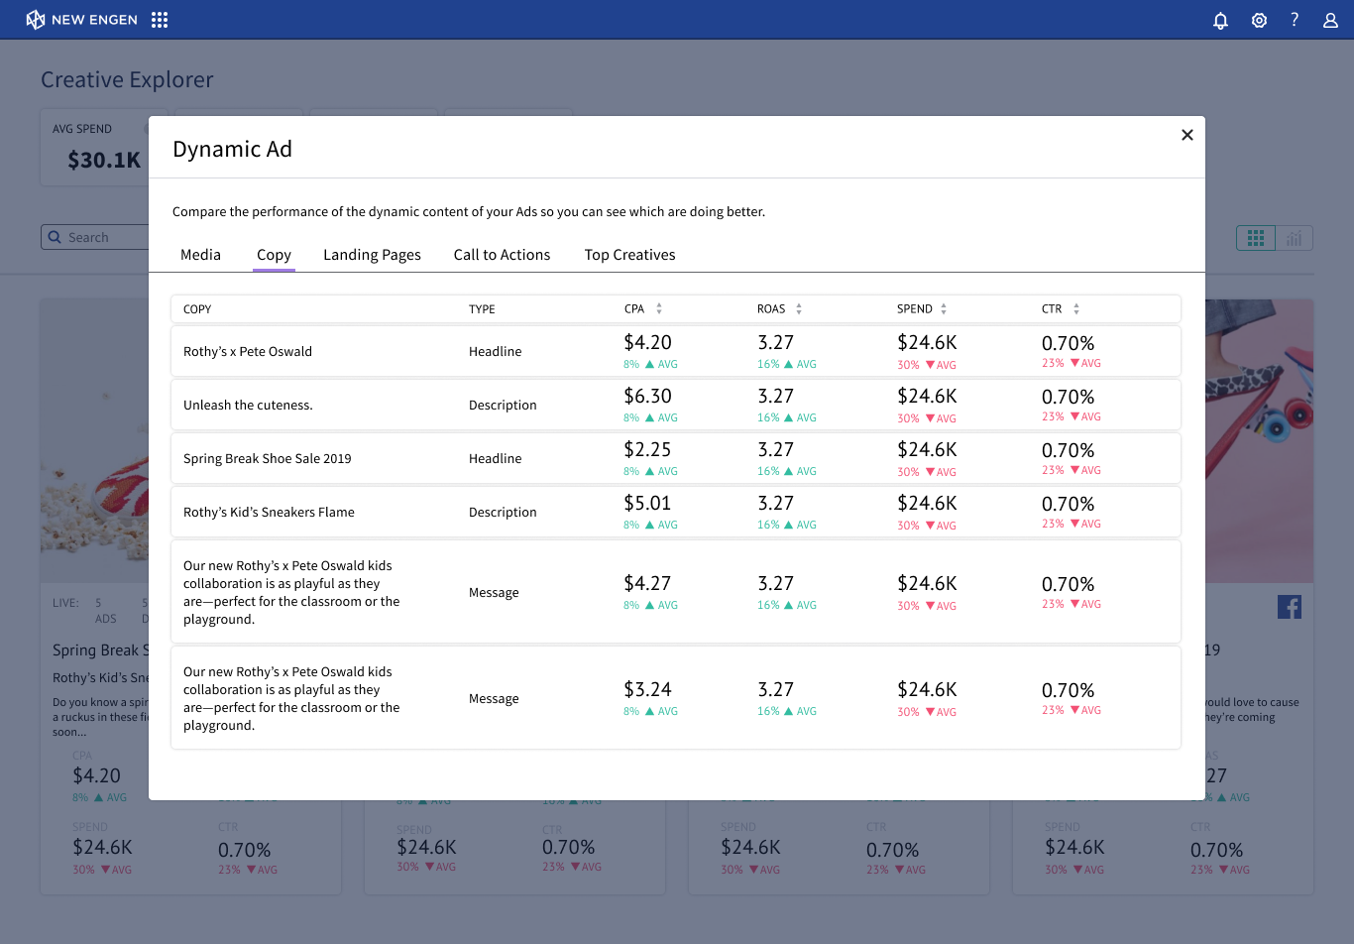Switch to chart view in Creative Explorer
1354x944 pixels.
[x=1295, y=238]
